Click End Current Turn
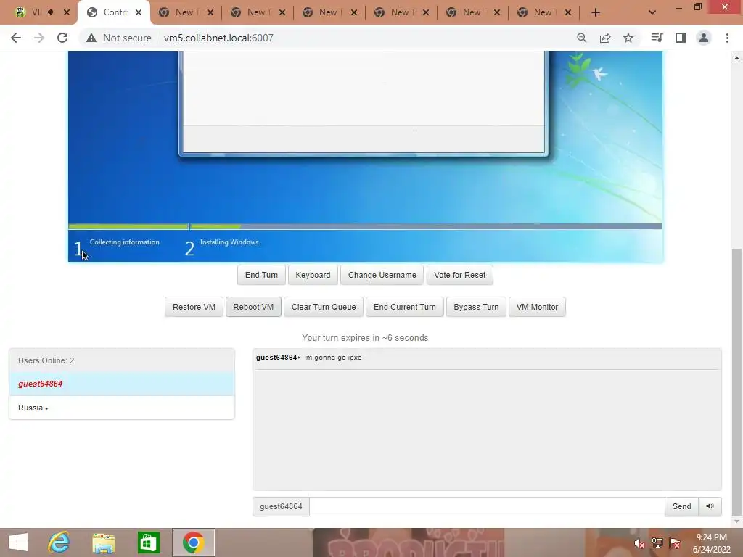Viewport: 743px width, 557px height. coord(405,307)
